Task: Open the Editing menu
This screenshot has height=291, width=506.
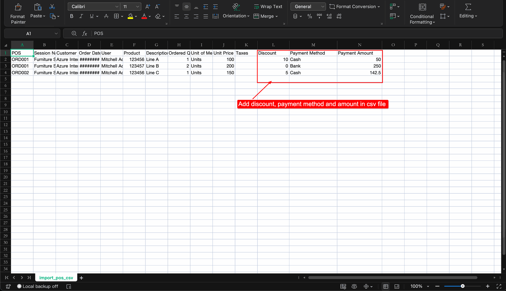Action: pyautogui.click(x=468, y=11)
